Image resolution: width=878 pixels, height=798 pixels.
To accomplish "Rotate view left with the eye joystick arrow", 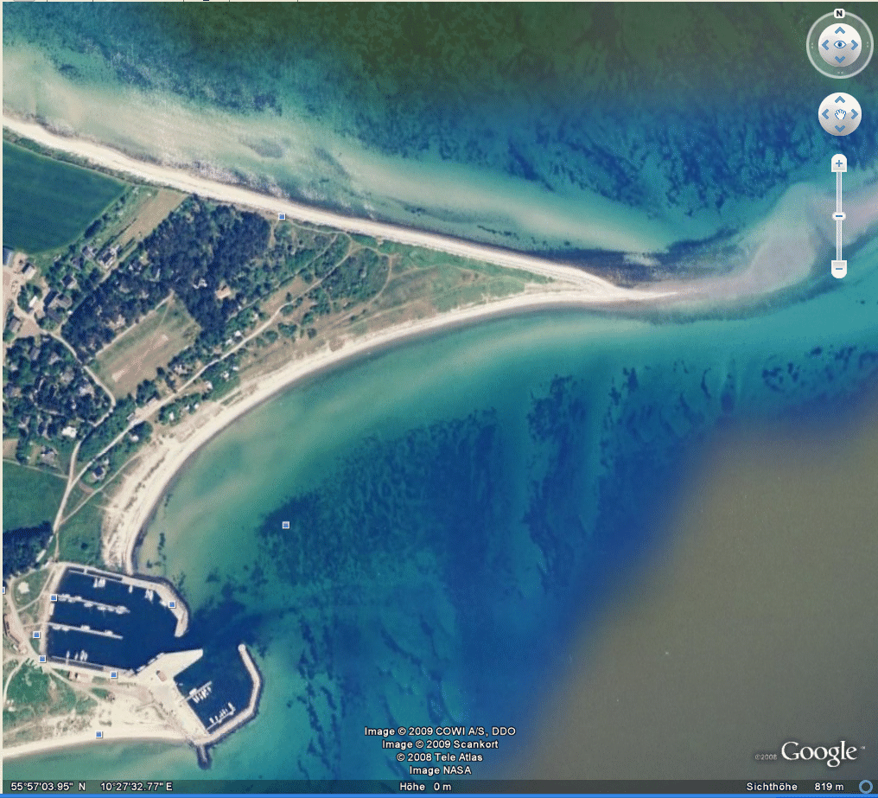I will click(824, 45).
